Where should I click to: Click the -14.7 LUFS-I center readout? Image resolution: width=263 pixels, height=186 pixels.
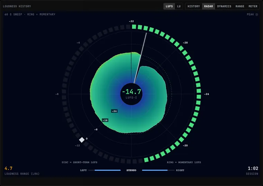[x=131, y=94]
